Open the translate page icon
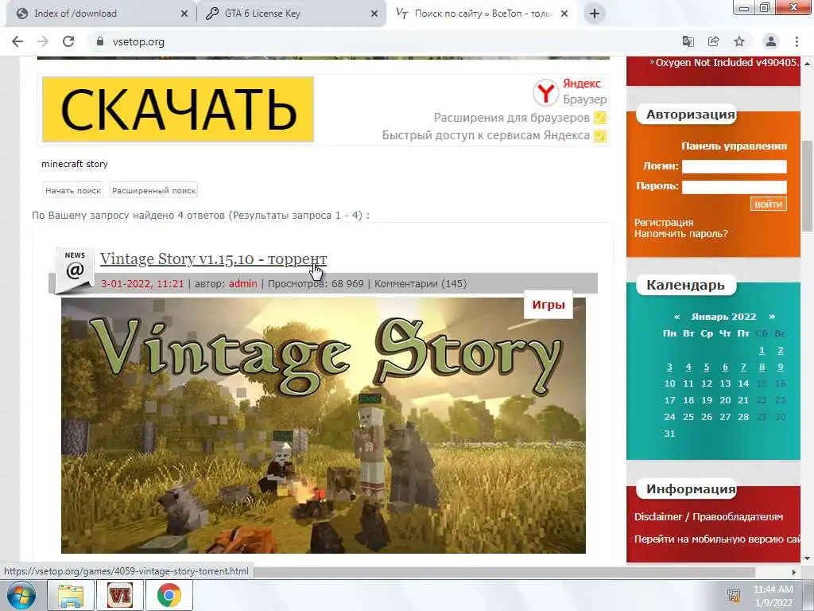The image size is (814, 611). 688,41
